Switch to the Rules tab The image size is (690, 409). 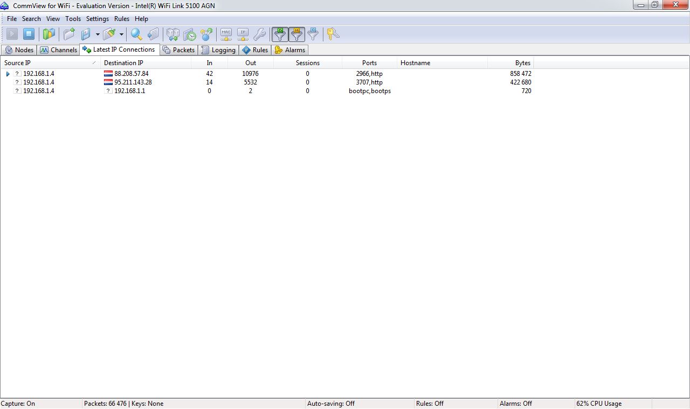point(256,50)
